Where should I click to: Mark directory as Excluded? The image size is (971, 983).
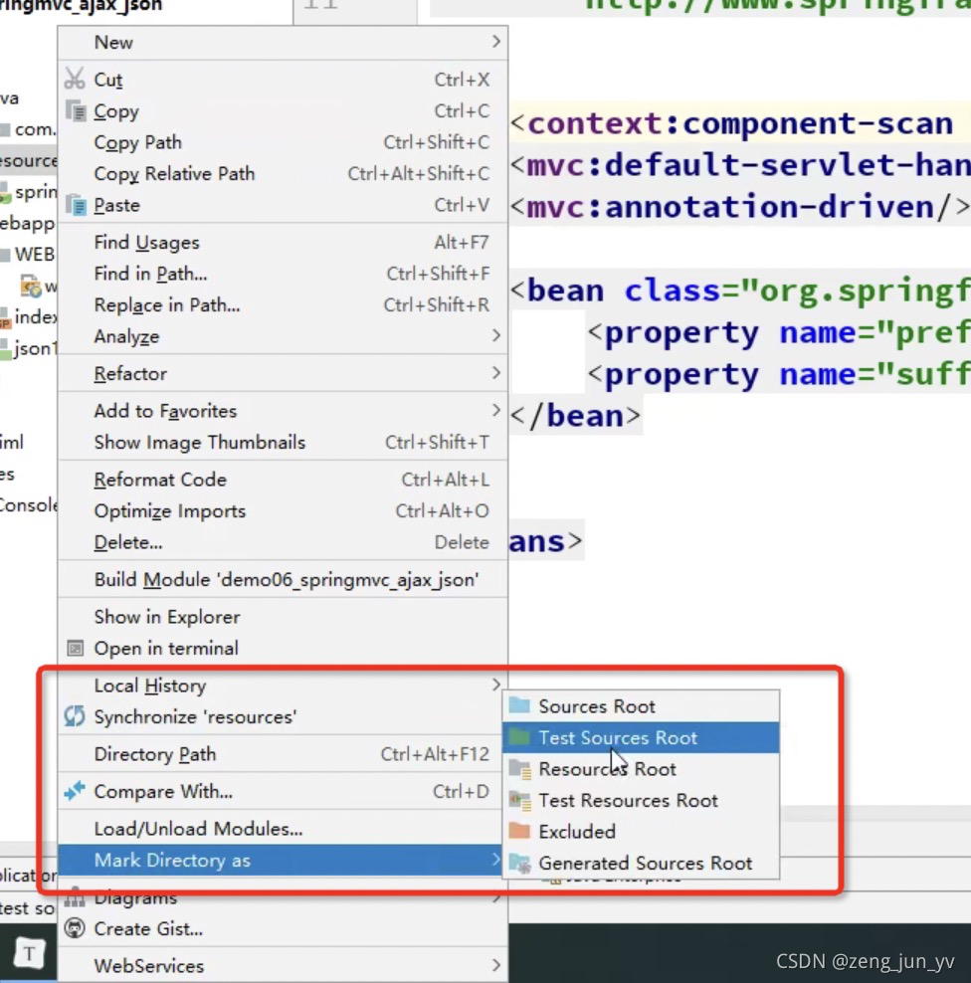coord(641,832)
